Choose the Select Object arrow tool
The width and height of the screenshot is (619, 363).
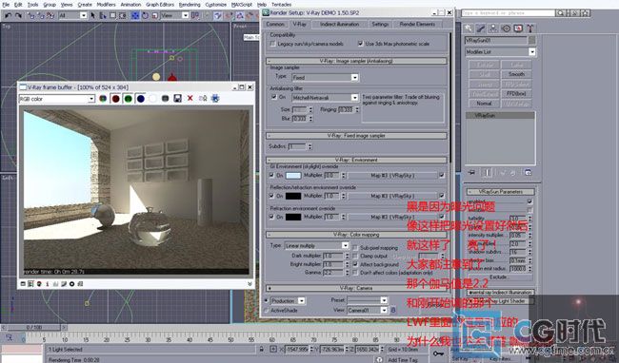(92, 15)
